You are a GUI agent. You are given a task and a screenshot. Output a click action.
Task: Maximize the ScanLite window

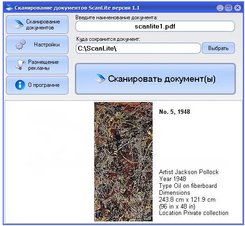[228, 8]
